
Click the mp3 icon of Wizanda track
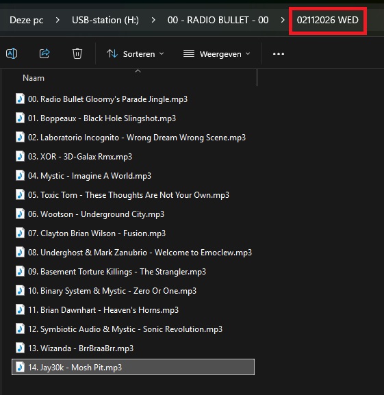(20, 347)
